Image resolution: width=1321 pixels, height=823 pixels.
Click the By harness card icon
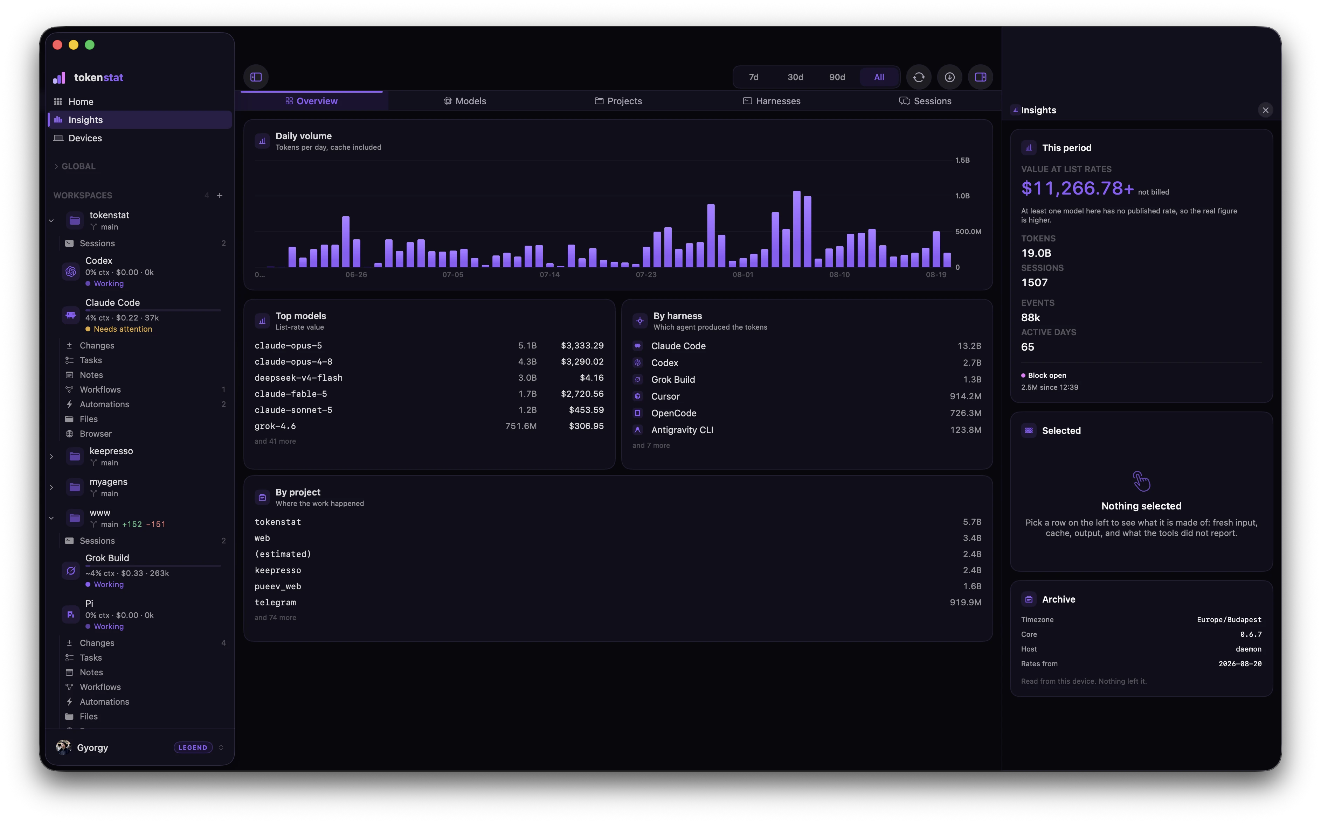click(x=640, y=321)
